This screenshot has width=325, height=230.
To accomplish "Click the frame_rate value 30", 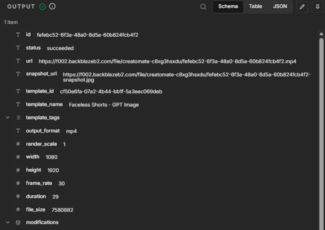I will pos(62,183).
